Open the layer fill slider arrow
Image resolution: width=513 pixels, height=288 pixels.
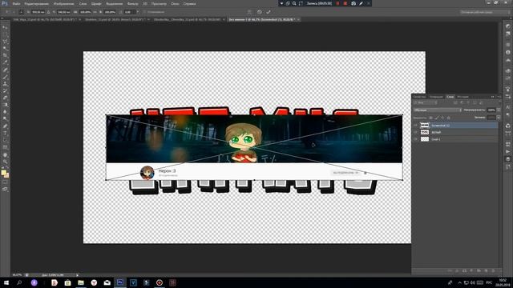[499, 118]
